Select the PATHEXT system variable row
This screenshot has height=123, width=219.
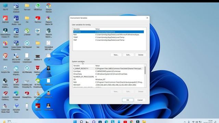(108, 85)
